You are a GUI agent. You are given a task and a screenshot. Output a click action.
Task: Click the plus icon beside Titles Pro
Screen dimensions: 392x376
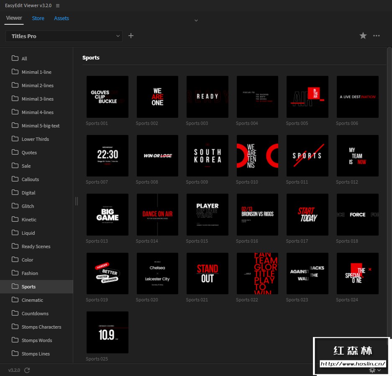131,36
